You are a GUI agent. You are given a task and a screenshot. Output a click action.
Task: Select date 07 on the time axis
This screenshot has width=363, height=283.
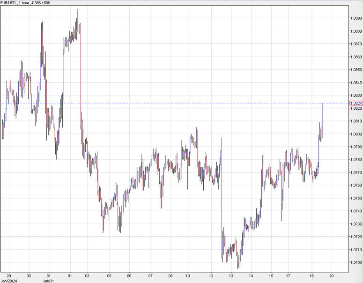tap(150, 276)
